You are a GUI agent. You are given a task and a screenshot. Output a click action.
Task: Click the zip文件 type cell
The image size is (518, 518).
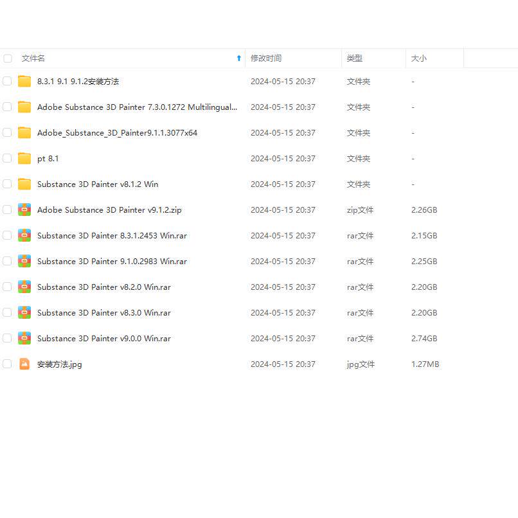pos(360,210)
